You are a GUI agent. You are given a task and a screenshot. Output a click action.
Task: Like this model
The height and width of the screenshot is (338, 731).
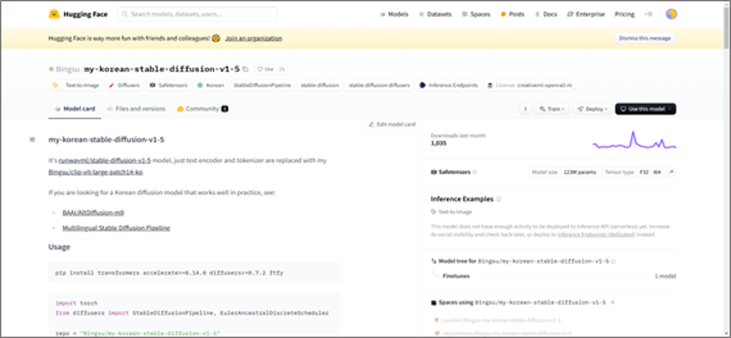[x=265, y=69]
